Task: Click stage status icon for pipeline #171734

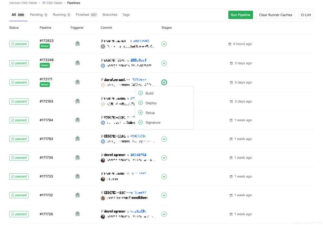Action: pyautogui.click(x=164, y=158)
